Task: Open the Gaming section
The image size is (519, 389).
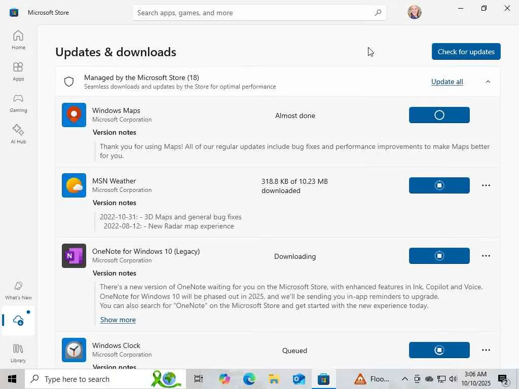Action: (18, 103)
